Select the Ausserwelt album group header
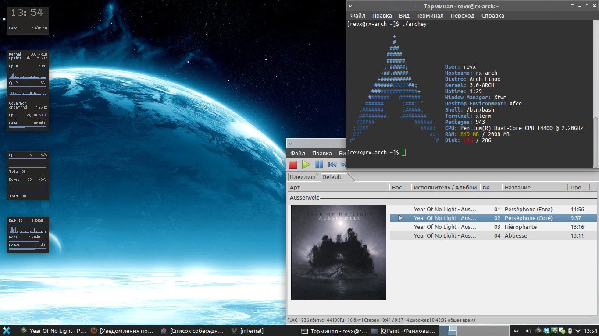 click(443, 198)
